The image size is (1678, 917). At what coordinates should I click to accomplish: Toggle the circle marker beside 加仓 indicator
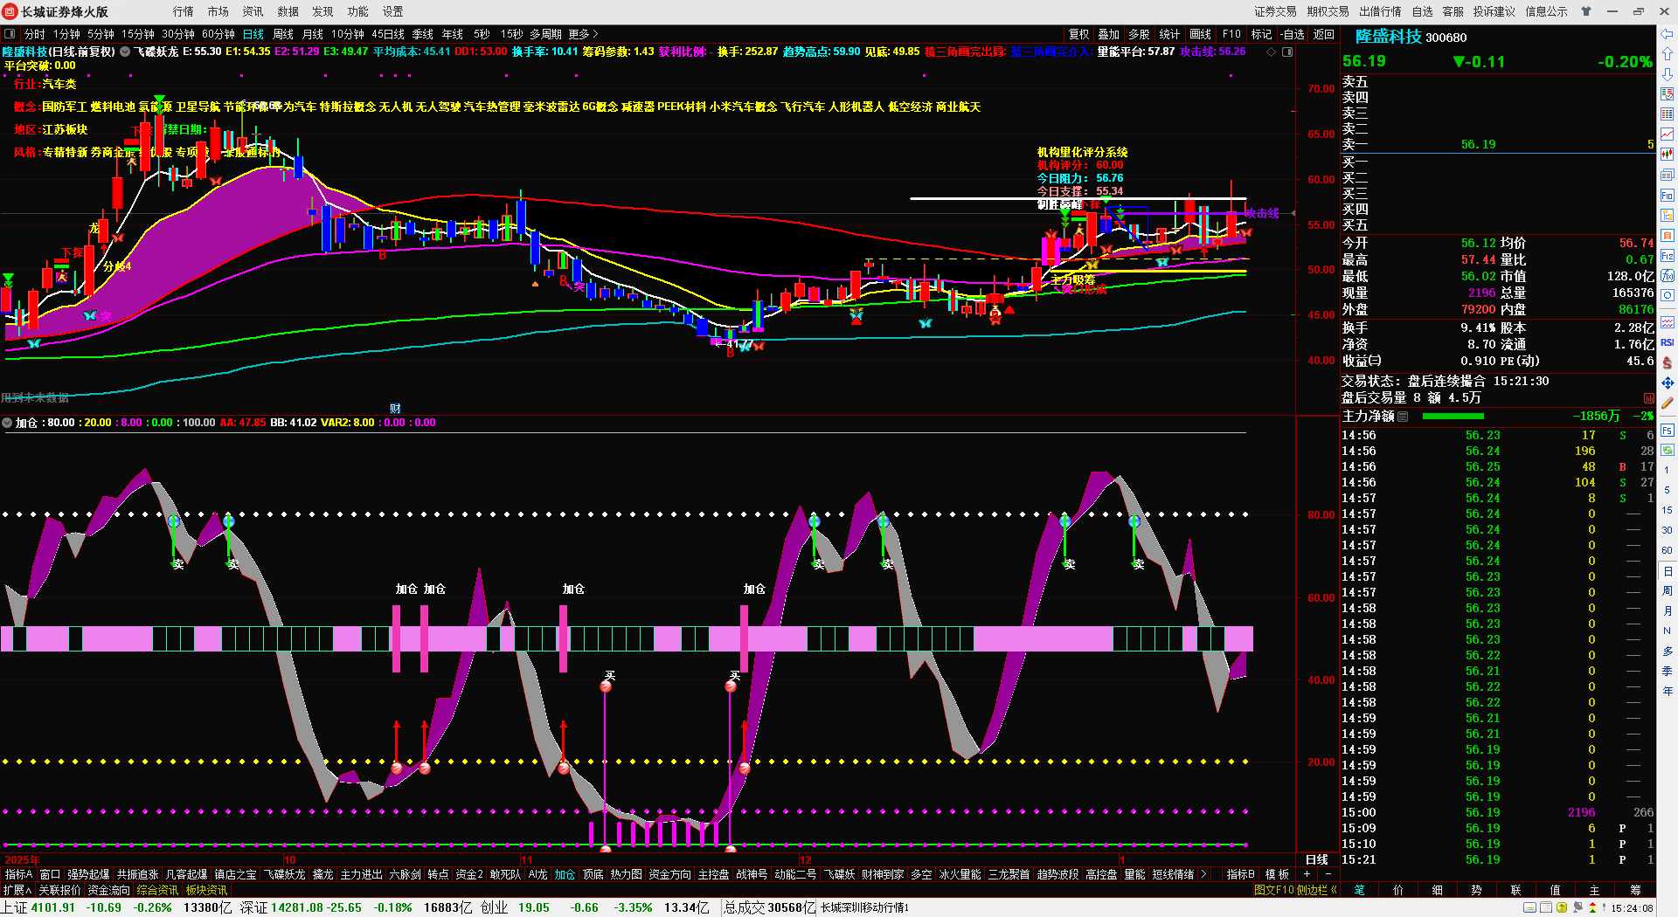click(8, 423)
